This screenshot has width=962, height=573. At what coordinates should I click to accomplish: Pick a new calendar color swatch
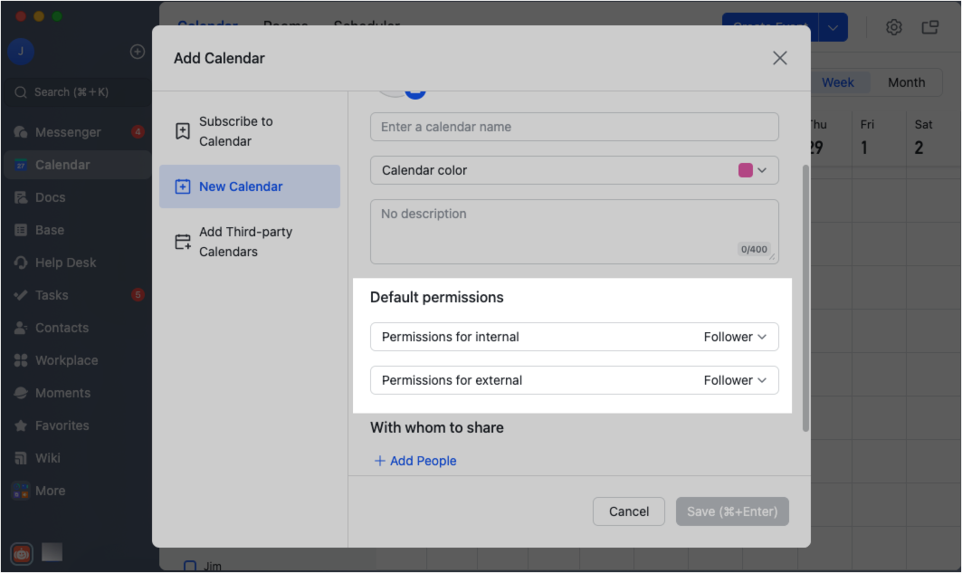pyautogui.click(x=748, y=169)
